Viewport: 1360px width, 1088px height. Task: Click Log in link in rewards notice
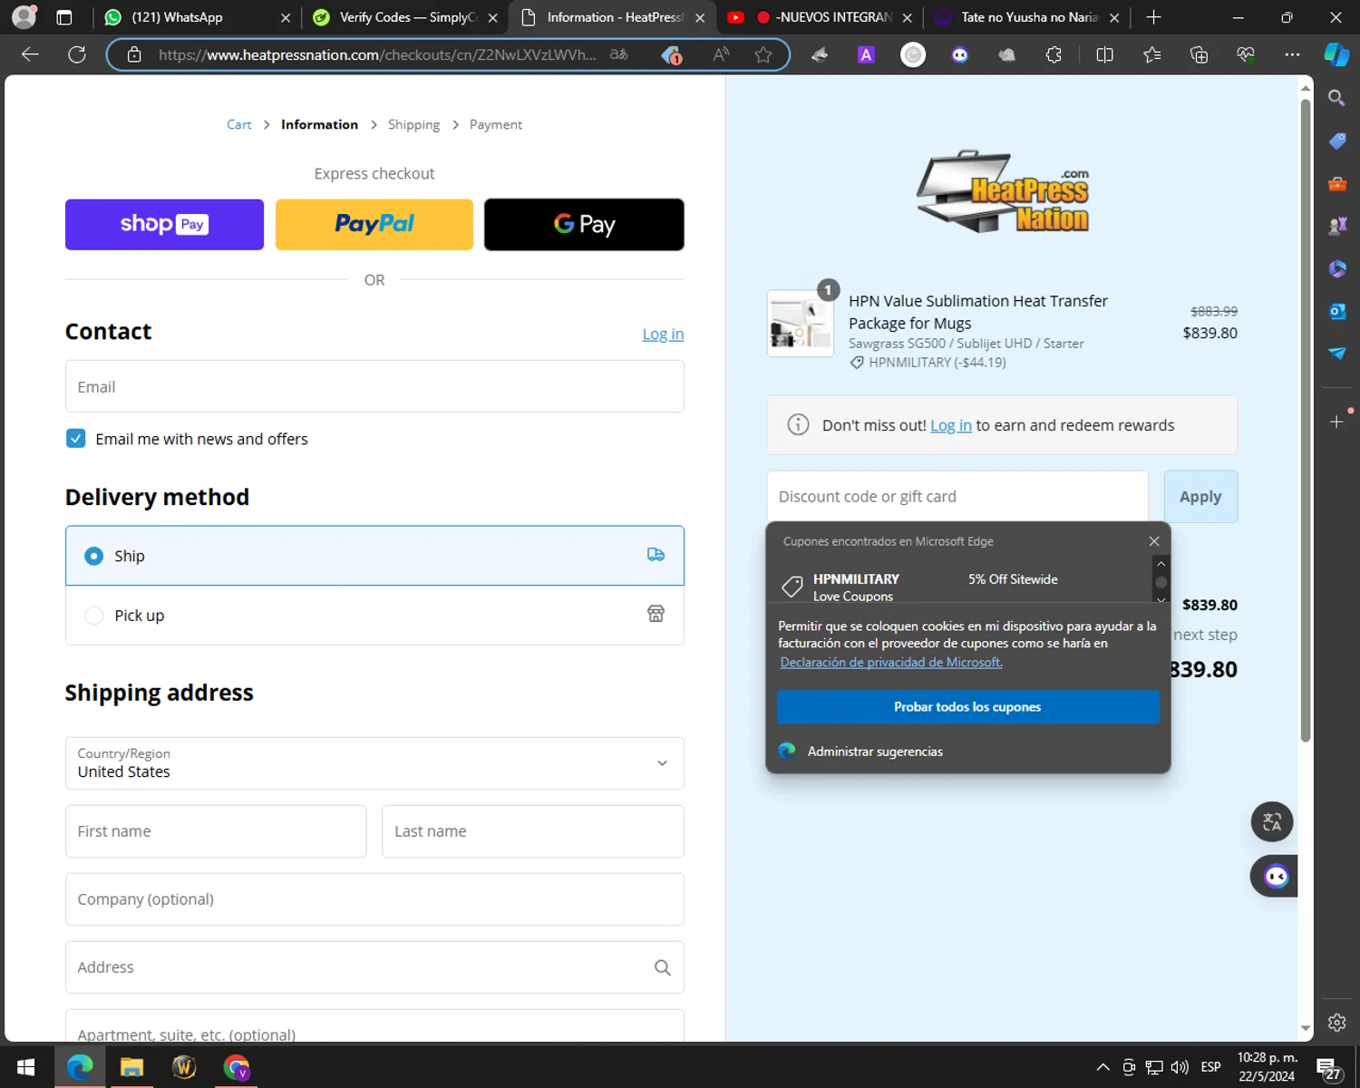(x=950, y=425)
